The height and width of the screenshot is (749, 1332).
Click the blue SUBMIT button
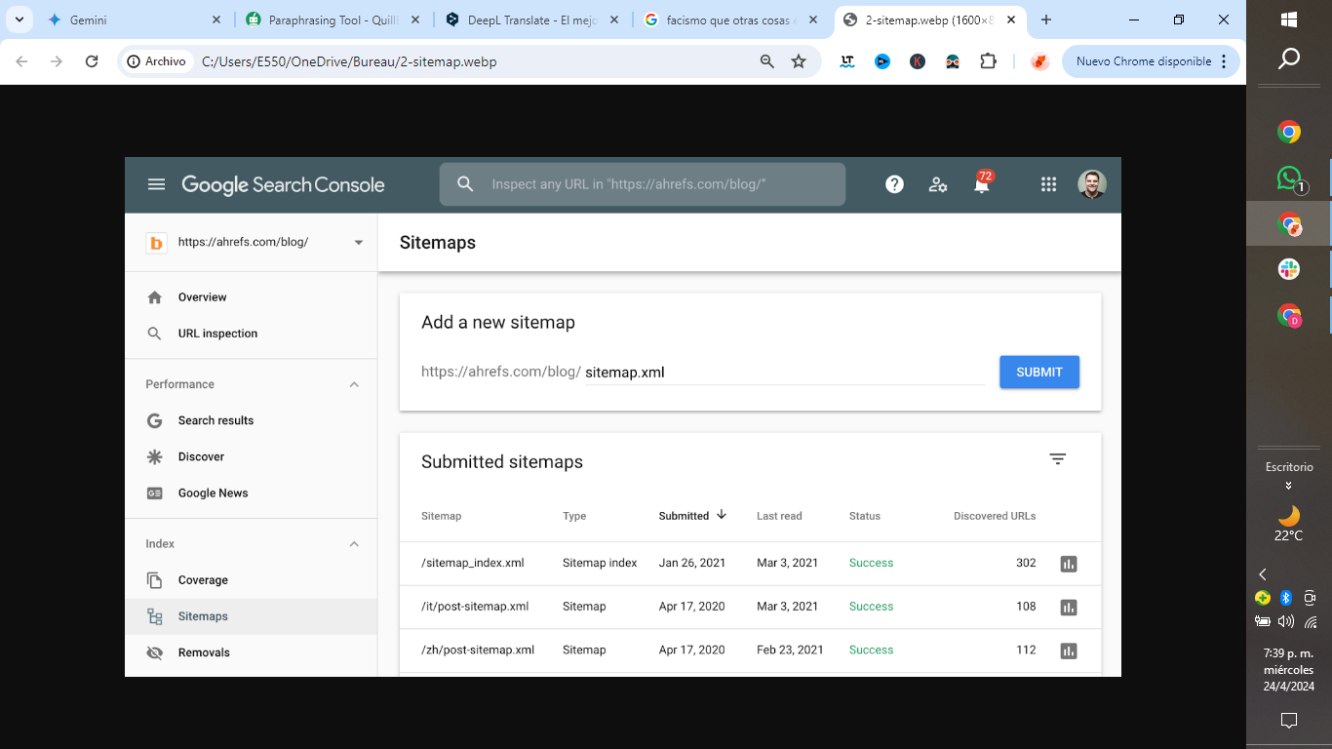click(1039, 372)
